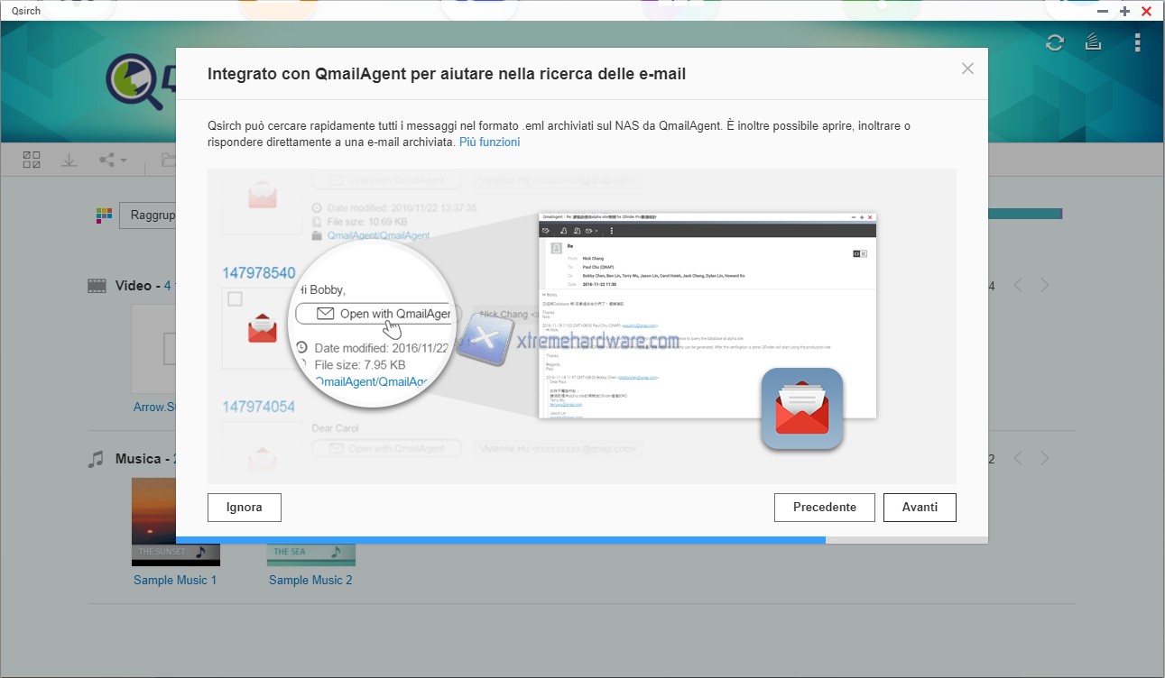Open the share icon dropdown

pos(113,160)
